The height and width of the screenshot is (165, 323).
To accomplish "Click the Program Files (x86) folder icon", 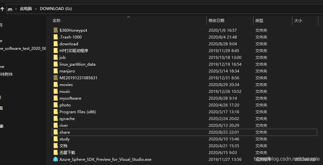I will 56,112.
